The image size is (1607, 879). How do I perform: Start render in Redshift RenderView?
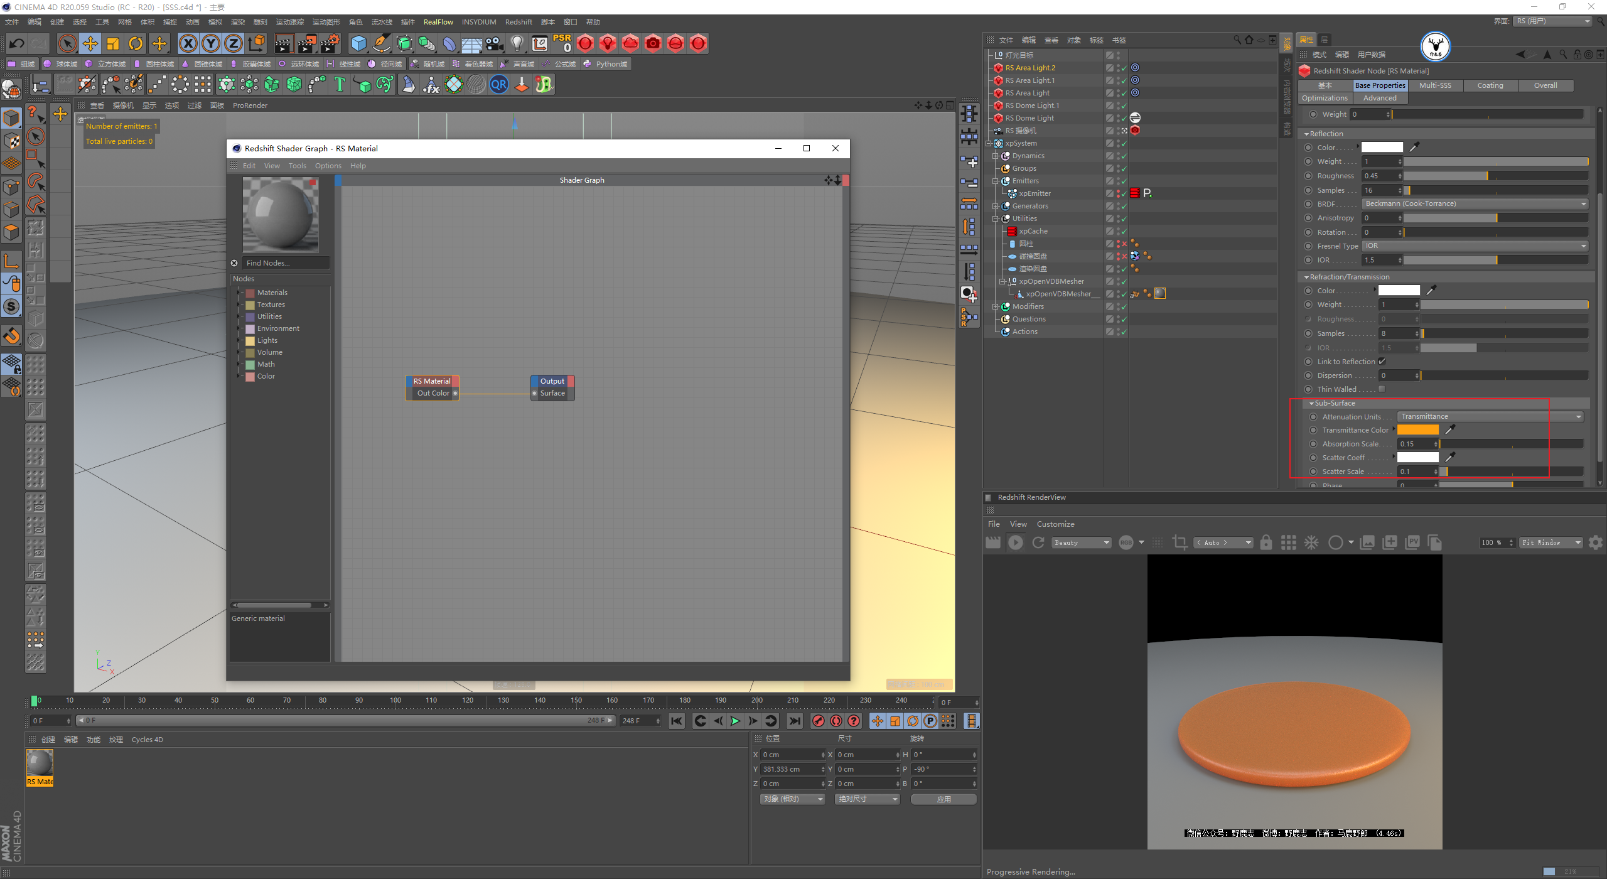click(1015, 542)
